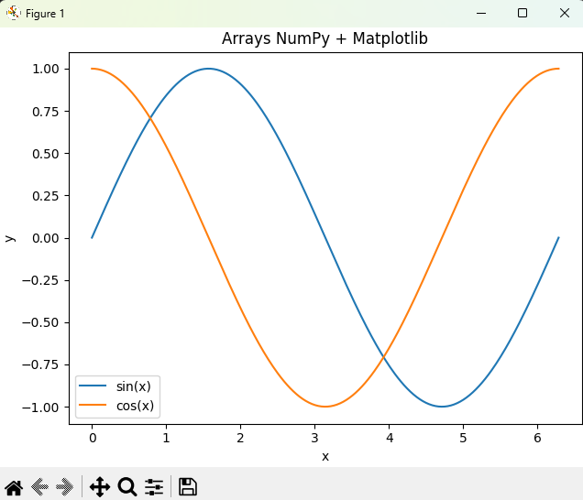Select the cos(x) legend label
The image size is (583, 500).
pyautogui.click(x=134, y=405)
